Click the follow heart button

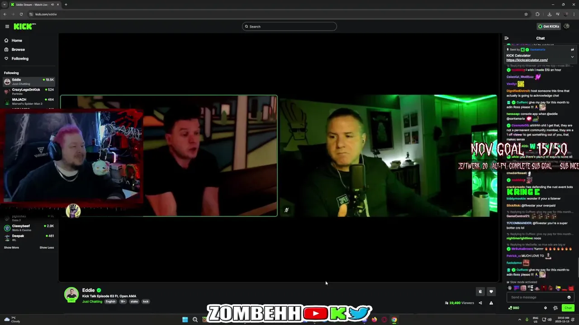point(491,292)
